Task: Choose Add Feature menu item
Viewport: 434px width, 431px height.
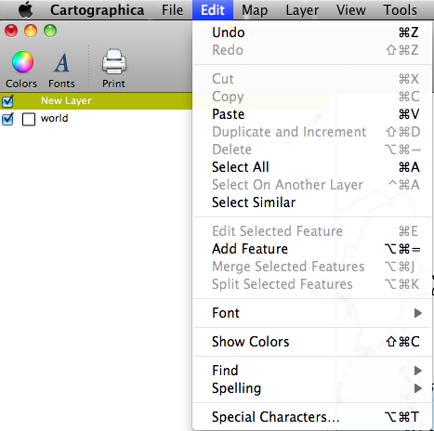Action: click(311, 249)
